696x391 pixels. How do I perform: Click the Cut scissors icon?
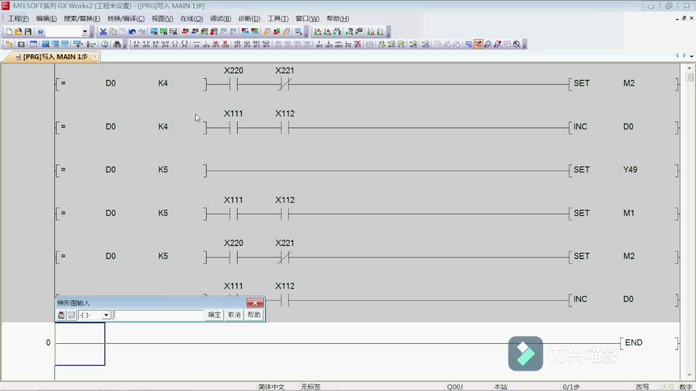click(103, 32)
